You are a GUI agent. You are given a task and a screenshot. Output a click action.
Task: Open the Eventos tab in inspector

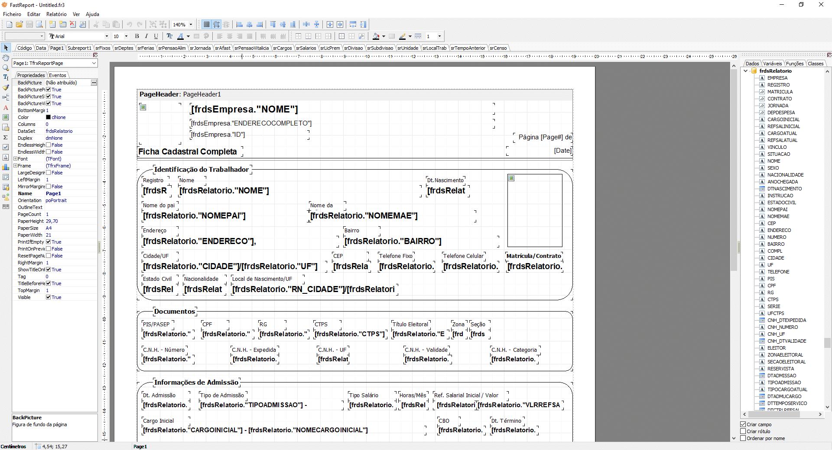57,75
